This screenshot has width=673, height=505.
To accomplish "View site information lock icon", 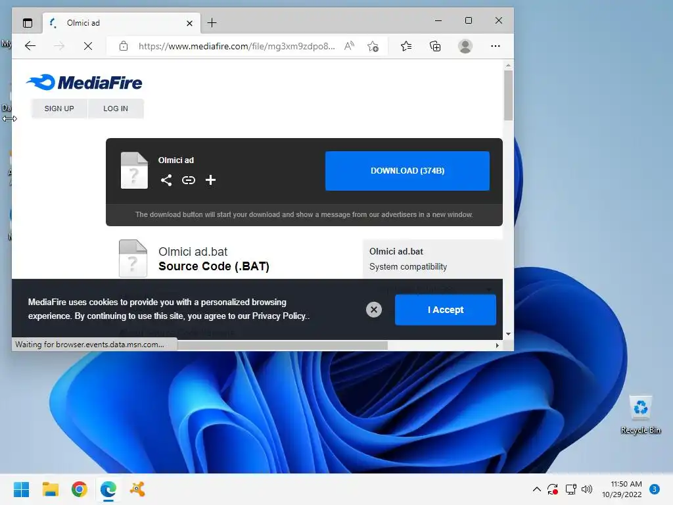I will 124,46.
